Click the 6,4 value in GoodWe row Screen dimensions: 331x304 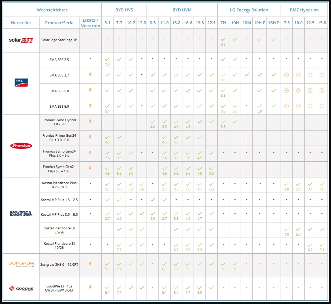176,293
